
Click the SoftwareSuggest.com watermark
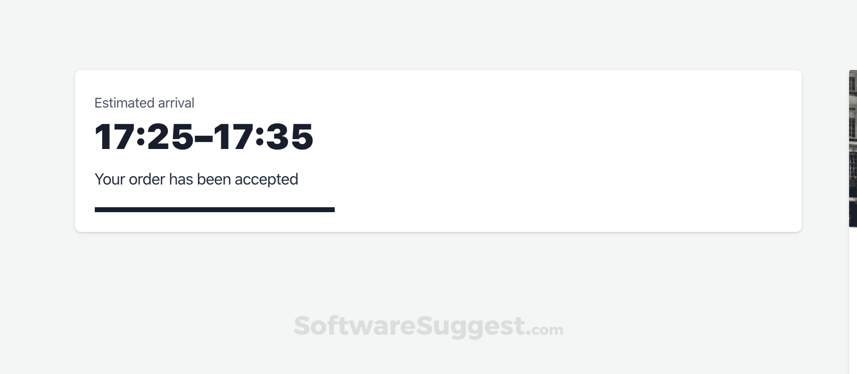(428, 326)
